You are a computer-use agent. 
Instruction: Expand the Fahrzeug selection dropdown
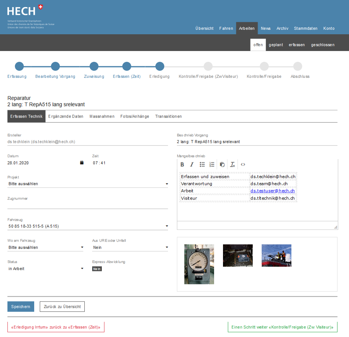(x=88, y=226)
